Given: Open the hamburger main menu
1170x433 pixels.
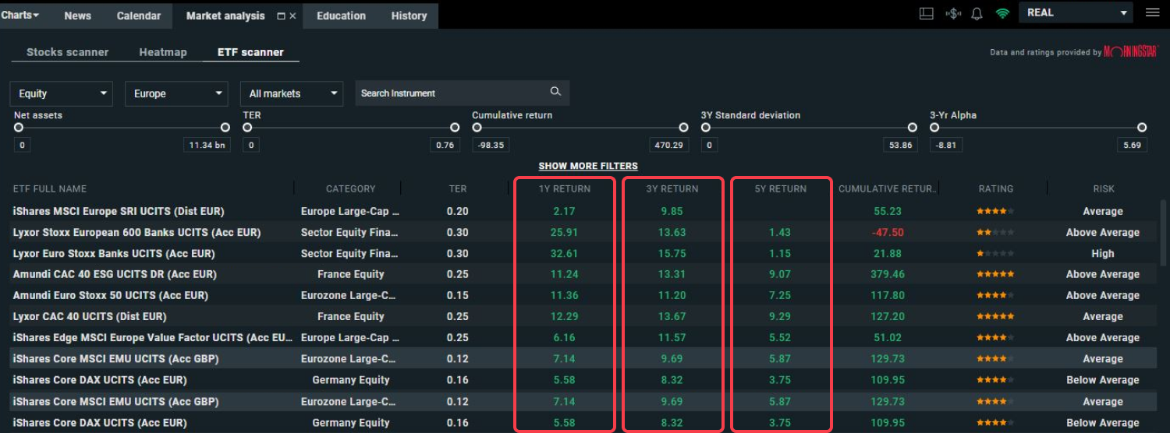Looking at the screenshot, I should 1152,12.
